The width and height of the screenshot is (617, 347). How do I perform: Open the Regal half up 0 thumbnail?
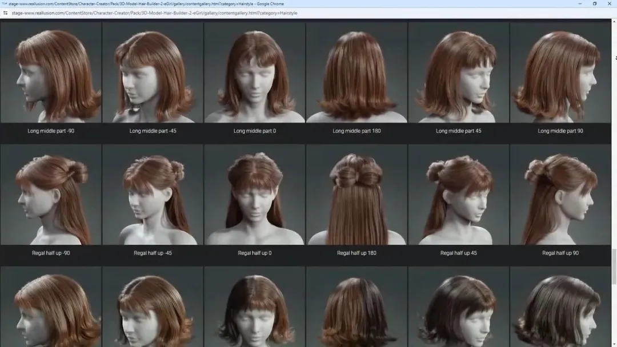click(255, 195)
